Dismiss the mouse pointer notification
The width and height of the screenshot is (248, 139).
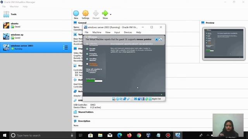157,39
